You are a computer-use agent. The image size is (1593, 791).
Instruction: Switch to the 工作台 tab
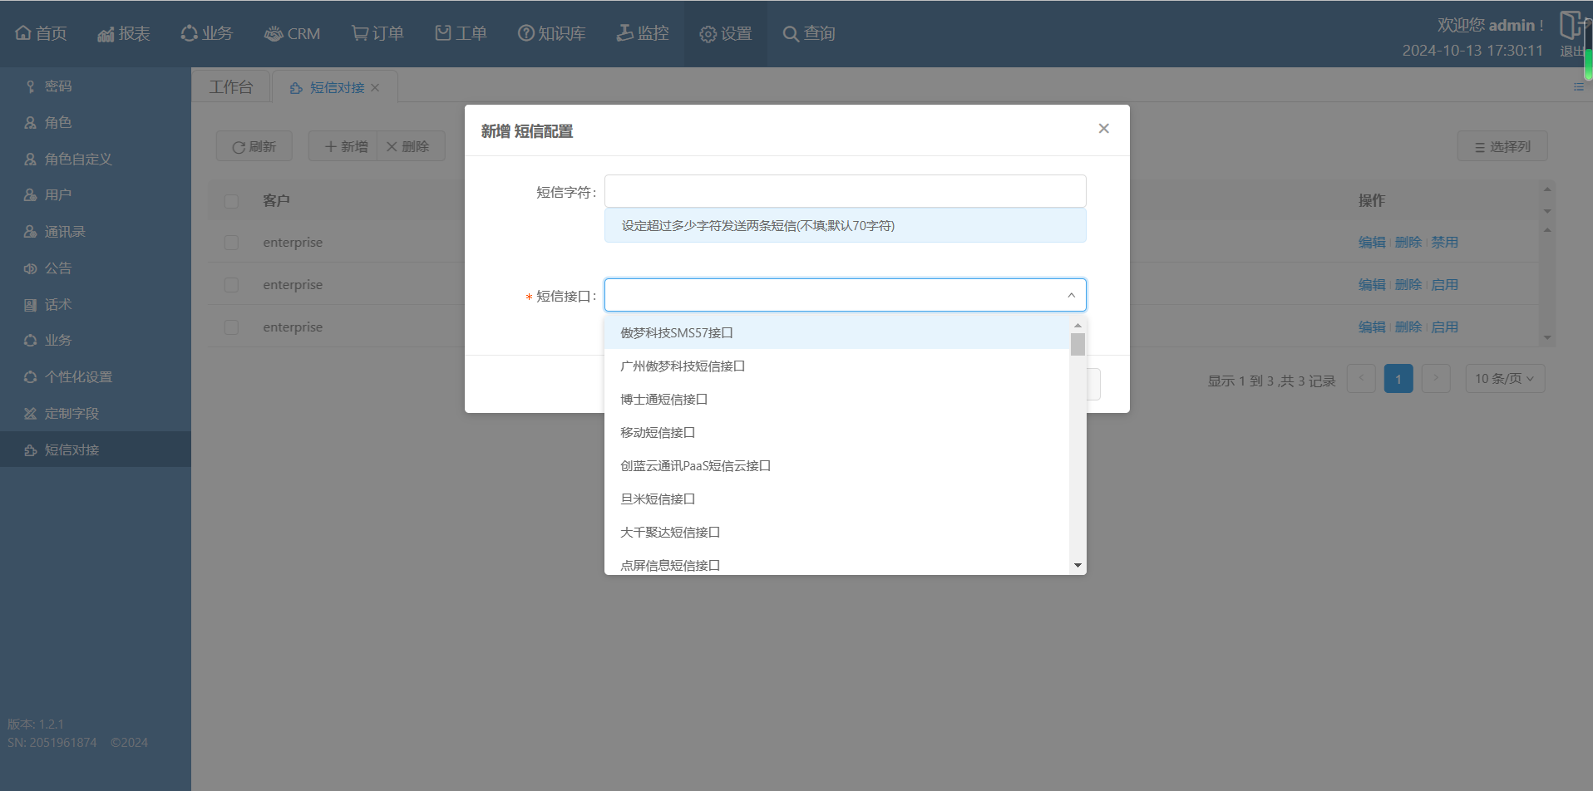[231, 87]
